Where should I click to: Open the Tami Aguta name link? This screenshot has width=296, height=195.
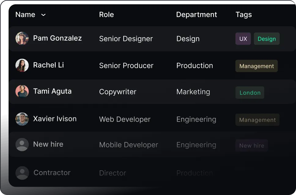pyautogui.click(x=52, y=91)
